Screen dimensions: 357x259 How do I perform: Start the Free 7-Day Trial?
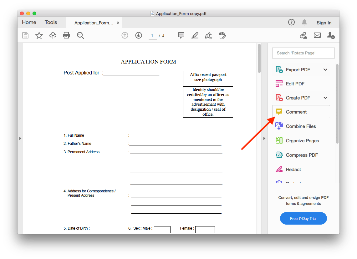pos(303,218)
